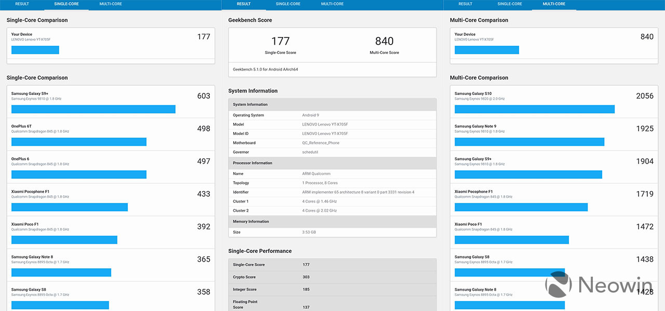Click the 1 Processor, 8 Cores topology value

click(x=319, y=183)
